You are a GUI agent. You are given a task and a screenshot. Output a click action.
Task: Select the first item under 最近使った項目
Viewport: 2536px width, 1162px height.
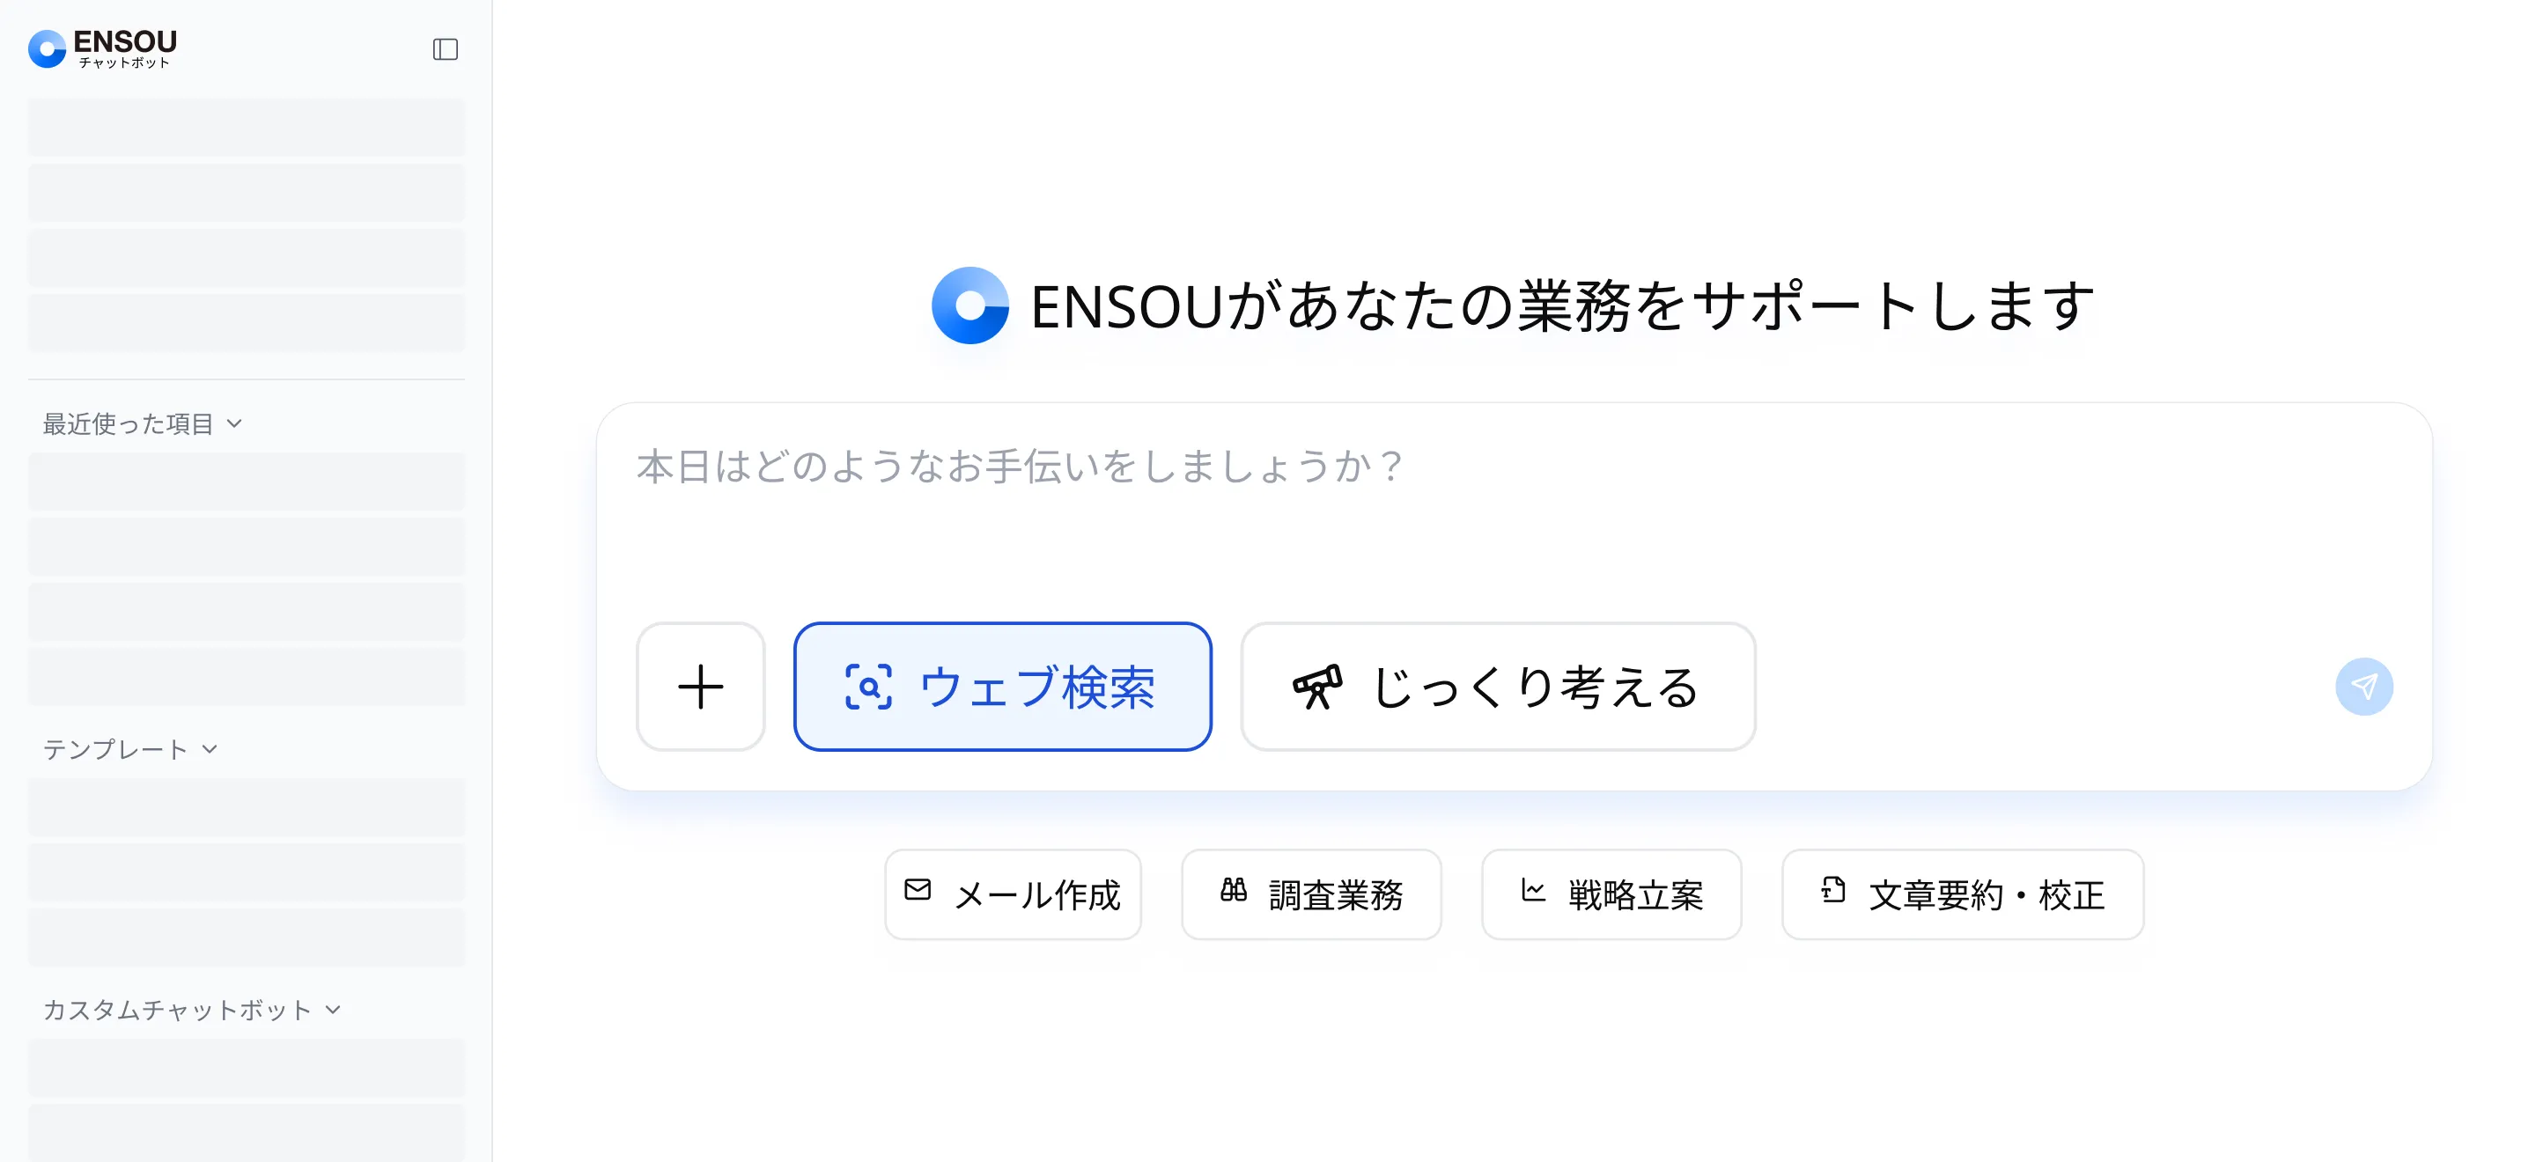click(247, 482)
